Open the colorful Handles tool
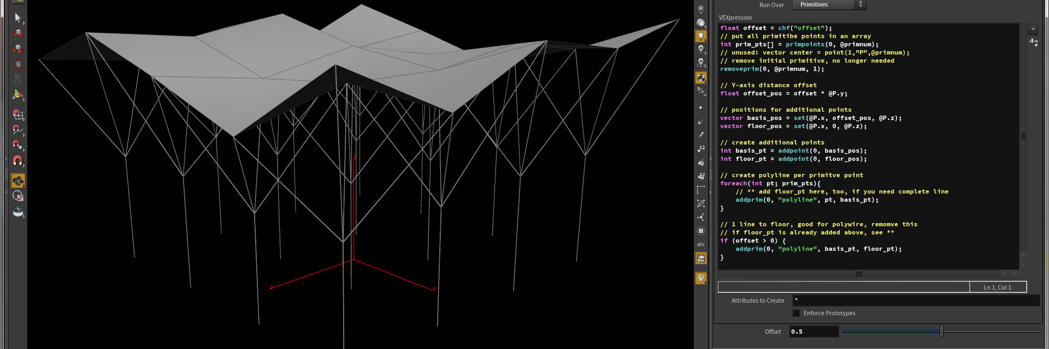 pyautogui.click(x=18, y=95)
